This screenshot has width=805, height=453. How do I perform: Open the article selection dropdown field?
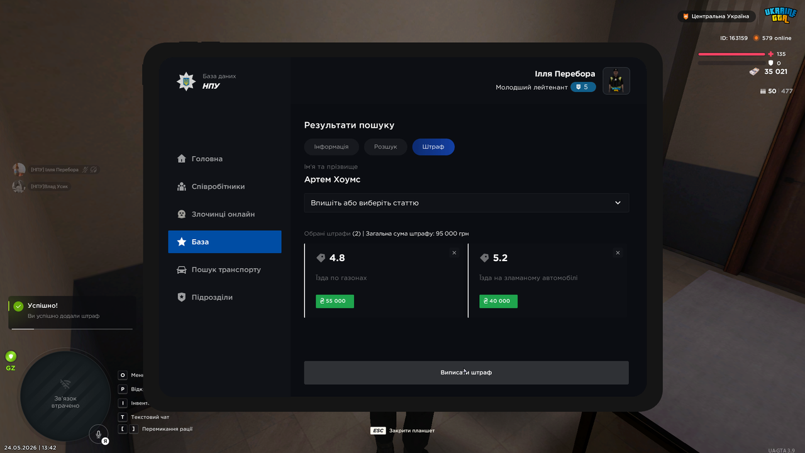(467, 203)
